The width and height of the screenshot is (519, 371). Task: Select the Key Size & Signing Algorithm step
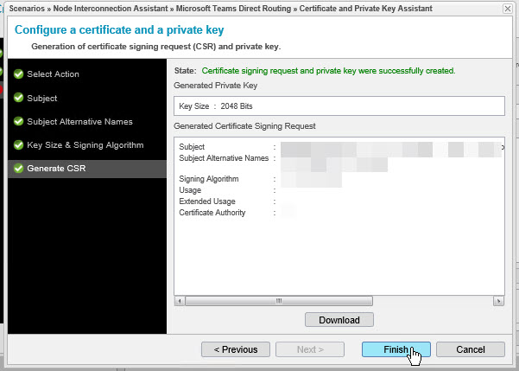tap(85, 144)
